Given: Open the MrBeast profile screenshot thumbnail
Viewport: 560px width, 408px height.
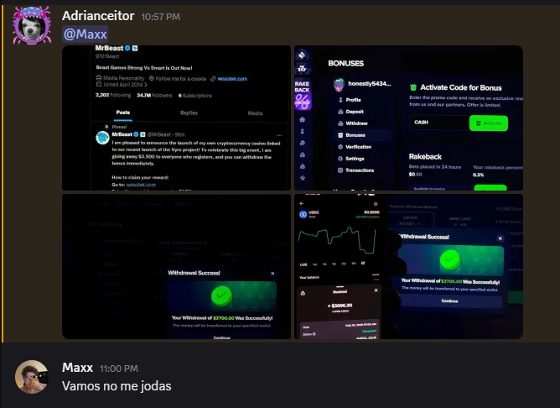Looking at the screenshot, I should tap(176, 118).
